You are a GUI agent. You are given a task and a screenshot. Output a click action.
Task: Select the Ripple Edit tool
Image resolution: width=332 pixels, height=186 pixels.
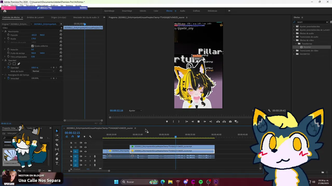click(x=57, y=140)
